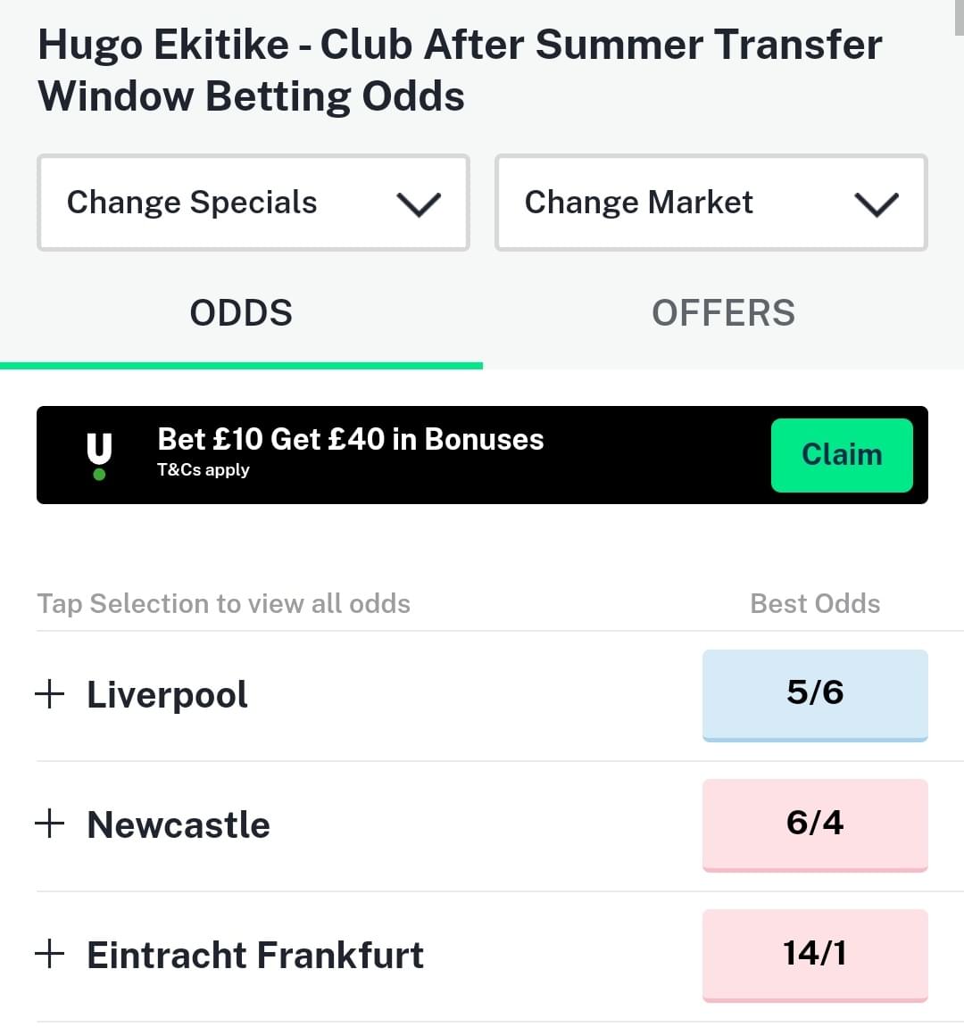Click the page scrollbar at the right edge
This screenshot has height=1027, width=964.
[x=960, y=18]
